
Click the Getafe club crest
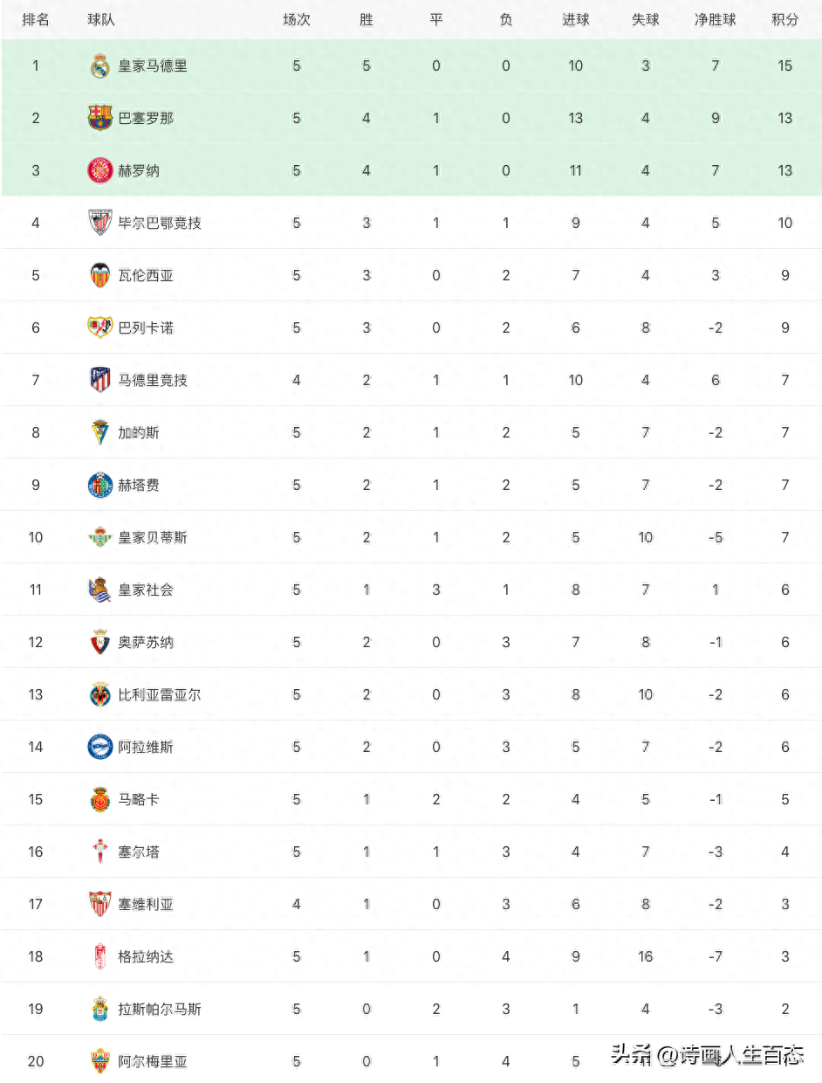tap(100, 485)
